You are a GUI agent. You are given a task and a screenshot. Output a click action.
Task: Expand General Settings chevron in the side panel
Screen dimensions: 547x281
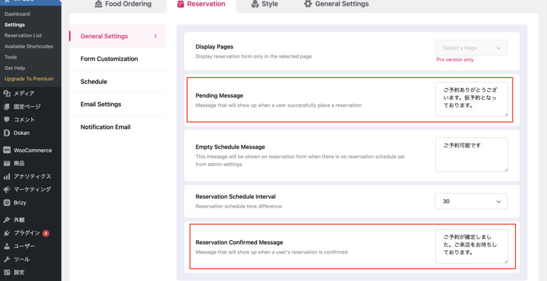pos(155,36)
